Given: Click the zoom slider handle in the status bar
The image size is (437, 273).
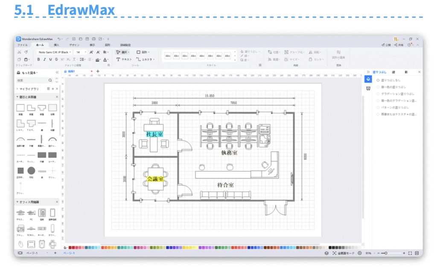Looking at the screenshot, I should coord(386,253).
